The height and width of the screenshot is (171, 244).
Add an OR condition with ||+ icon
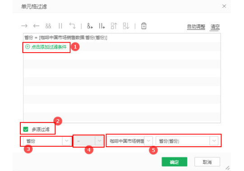tap(102, 26)
